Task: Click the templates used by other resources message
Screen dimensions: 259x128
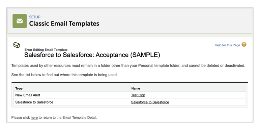Action: [x=128, y=66]
